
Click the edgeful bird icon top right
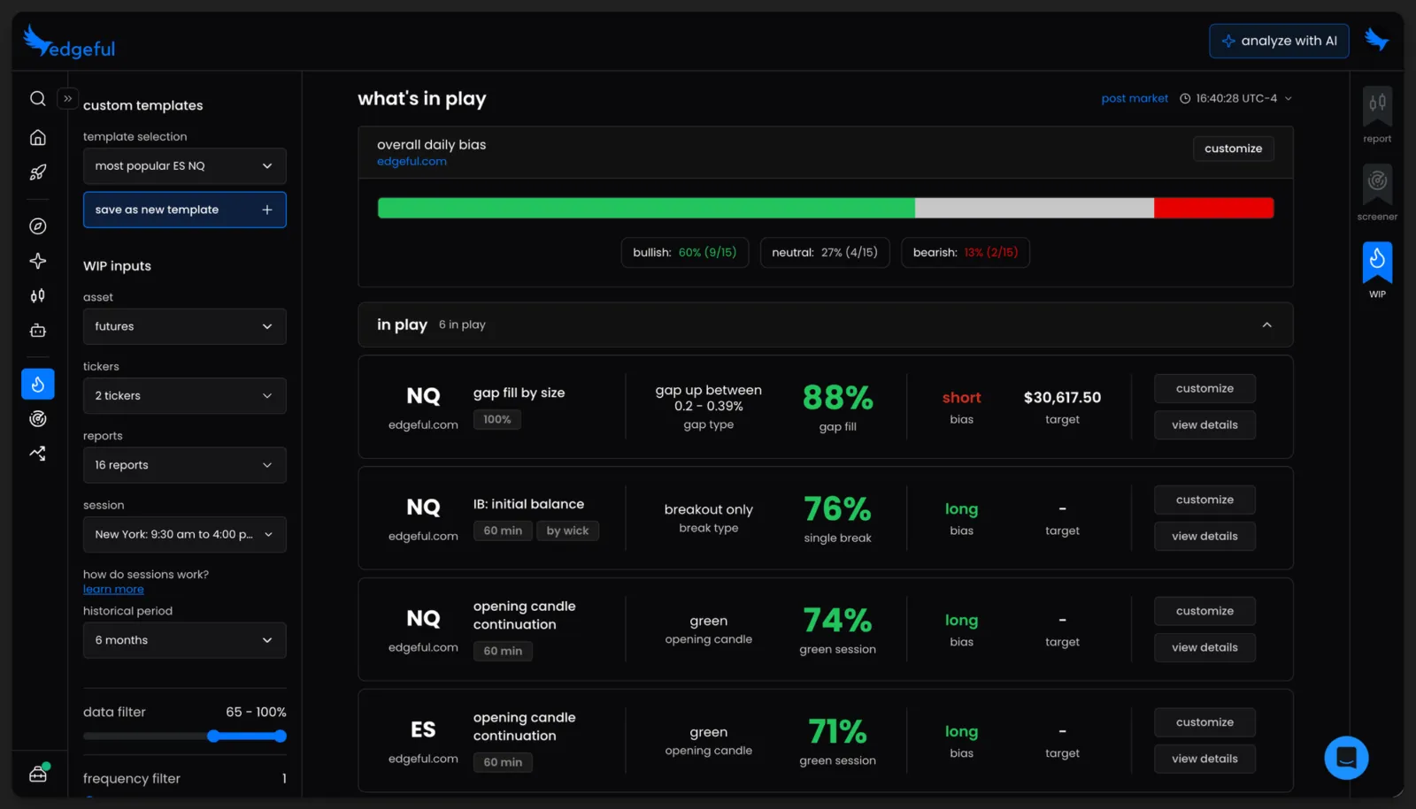tap(1376, 40)
